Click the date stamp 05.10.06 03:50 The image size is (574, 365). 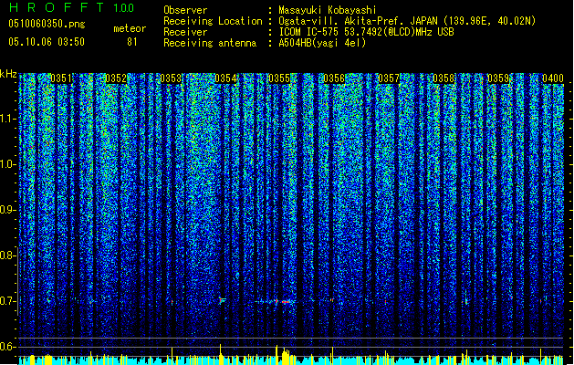47,42
